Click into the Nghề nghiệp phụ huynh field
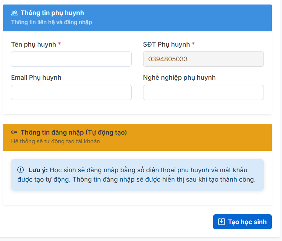The width and height of the screenshot is (282, 241). [203, 92]
